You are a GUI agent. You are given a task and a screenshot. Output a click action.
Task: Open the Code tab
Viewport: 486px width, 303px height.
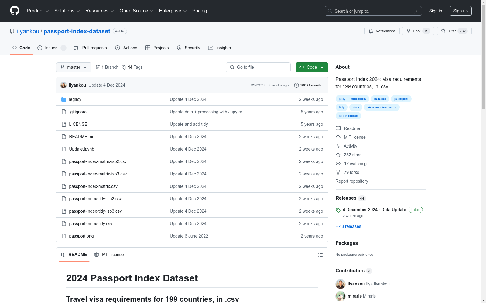pyautogui.click(x=21, y=48)
